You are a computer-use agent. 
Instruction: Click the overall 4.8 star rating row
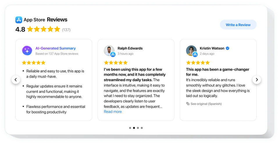tap(44, 29)
